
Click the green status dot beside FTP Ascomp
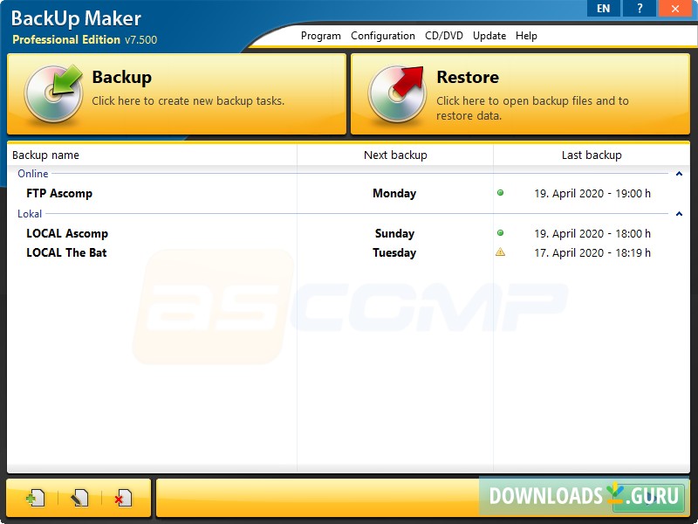pyautogui.click(x=501, y=193)
